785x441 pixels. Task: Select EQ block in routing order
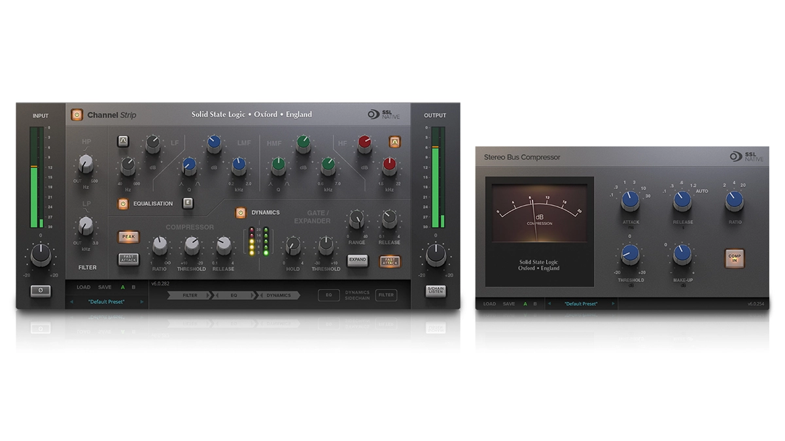pyautogui.click(x=232, y=295)
